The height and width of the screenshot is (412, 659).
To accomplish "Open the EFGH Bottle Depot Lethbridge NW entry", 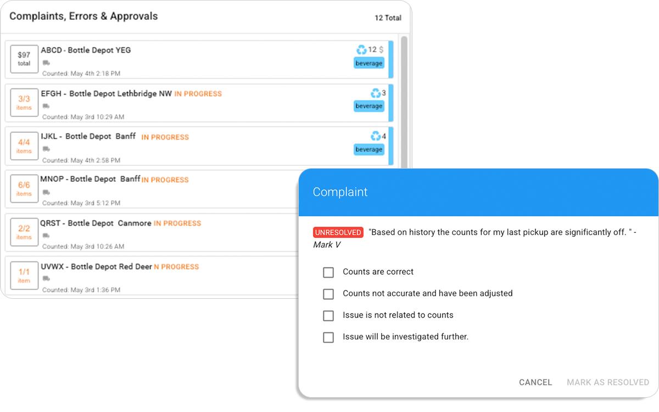I will pyautogui.click(x=107, y=94).
